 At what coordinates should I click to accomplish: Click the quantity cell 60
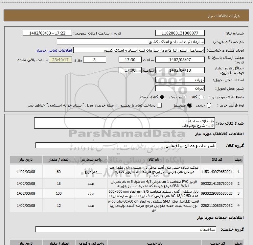point(59,172)
